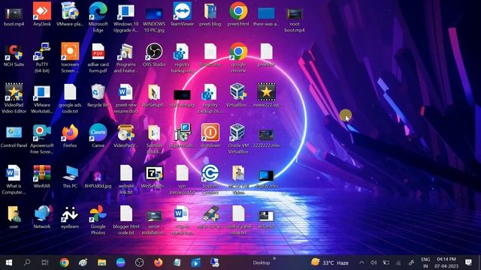Screen dimensions: 481x270
Task: Launch Firefox from the taskbar
Action: [159, 262]
